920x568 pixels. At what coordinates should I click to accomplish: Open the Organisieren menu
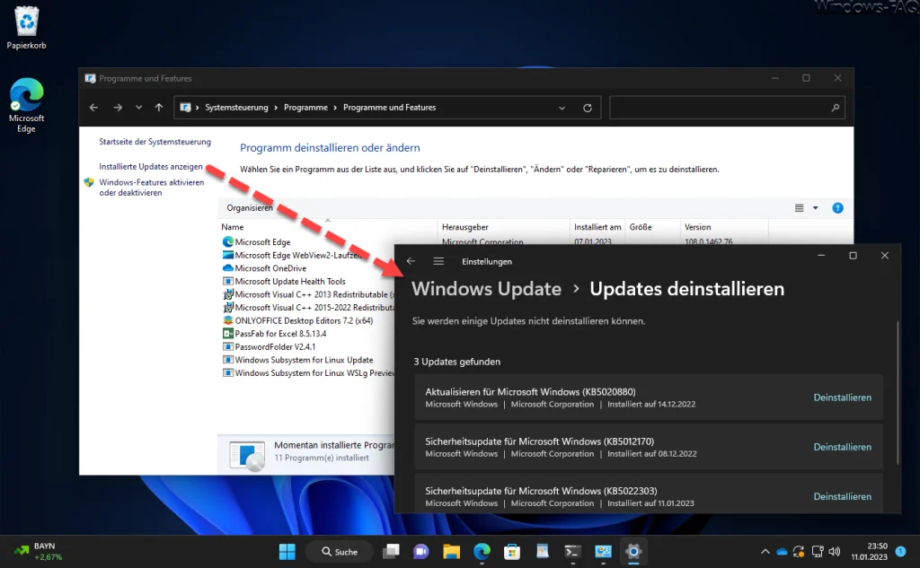(x=250, y=207)
